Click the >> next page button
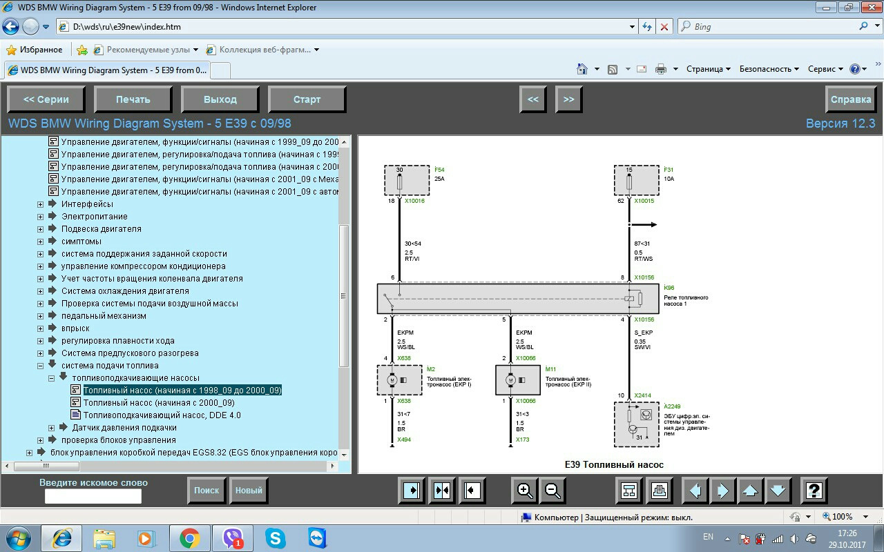 click(x=569, y=99)
